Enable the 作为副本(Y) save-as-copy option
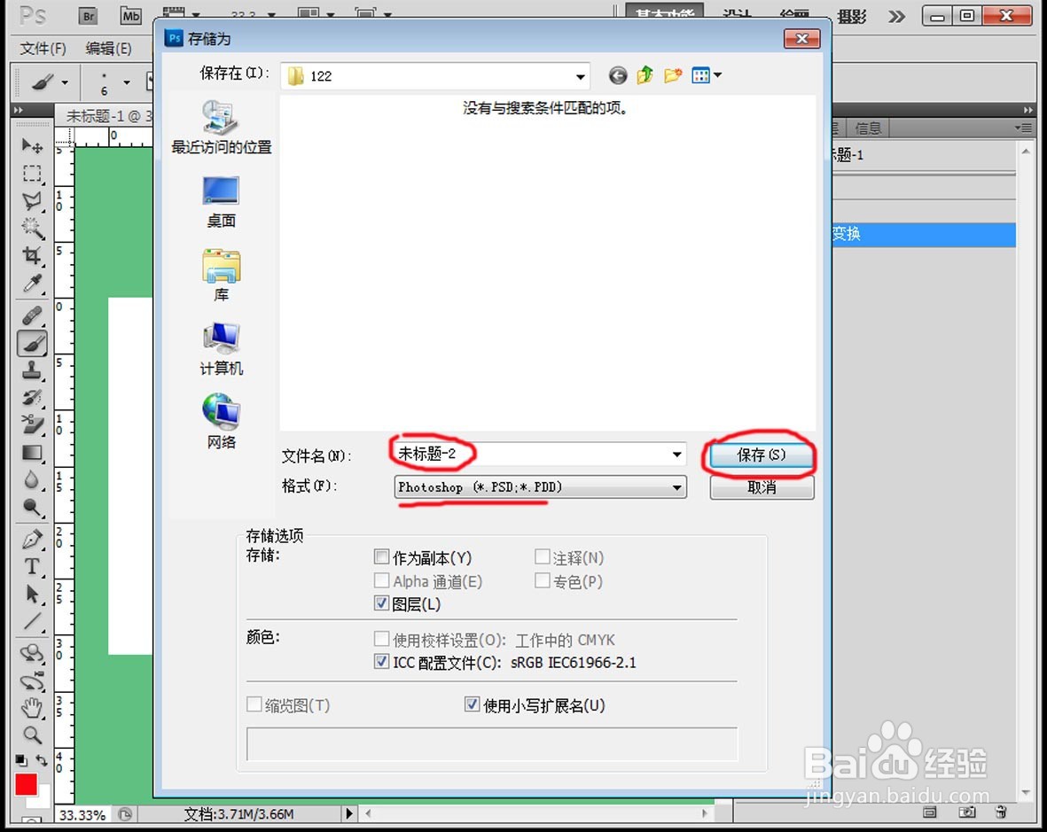The height and width of the screenshot is (832, 1047). coord(382,557)
